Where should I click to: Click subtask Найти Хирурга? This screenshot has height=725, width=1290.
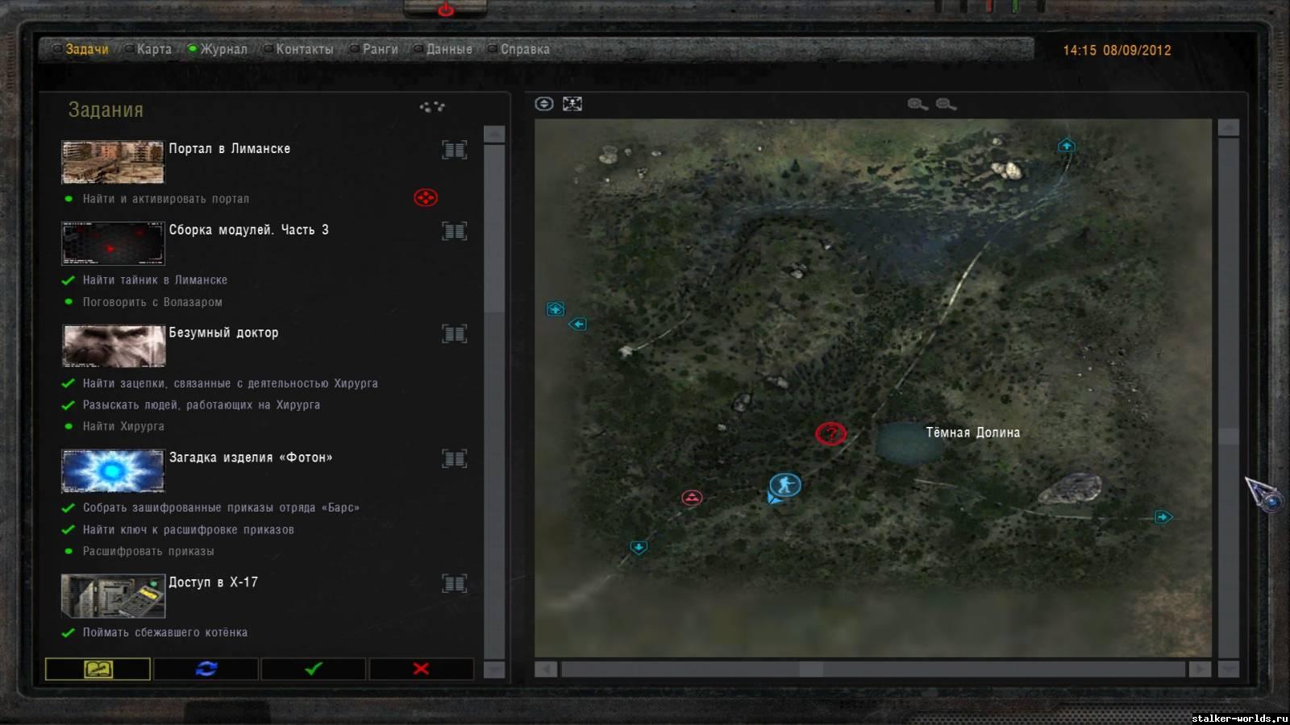(x=123, y=426)
